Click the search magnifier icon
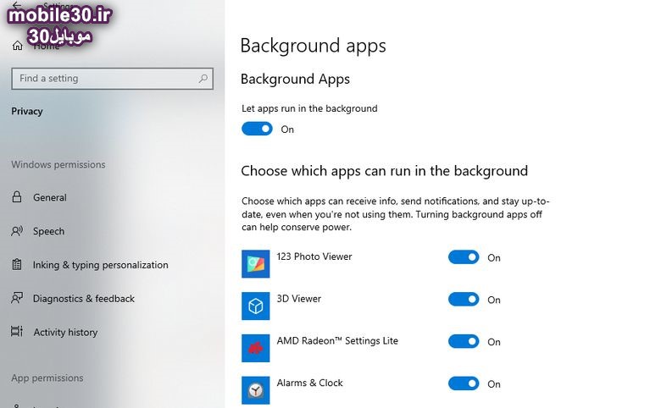This screenshot has height=408, width=650. (203, 79)
